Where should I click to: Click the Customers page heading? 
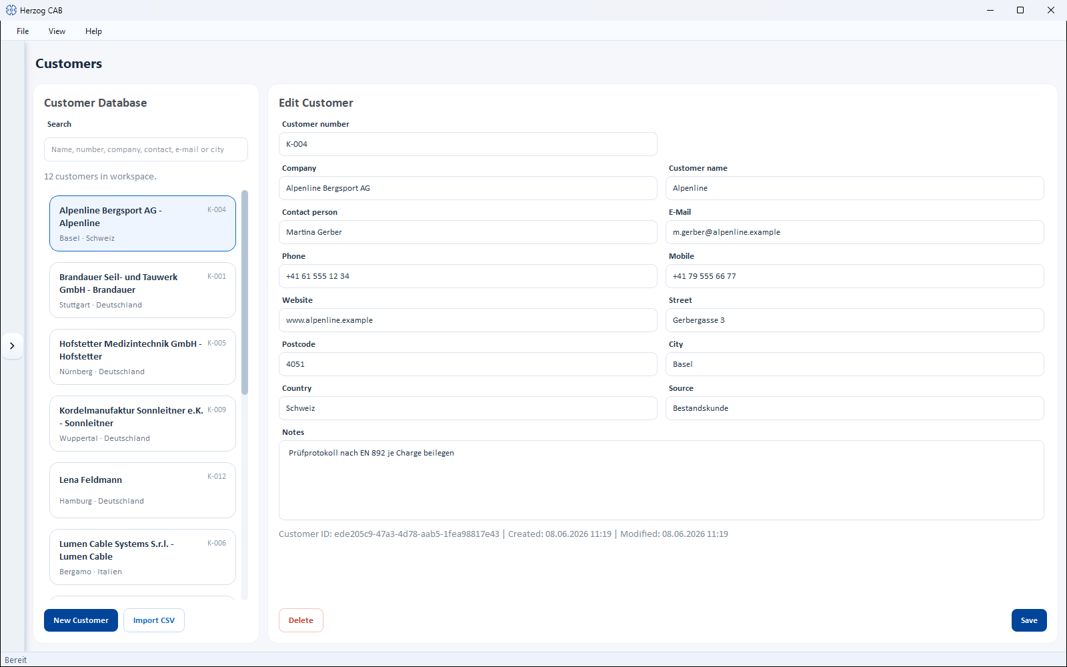[x=69, y=64]
